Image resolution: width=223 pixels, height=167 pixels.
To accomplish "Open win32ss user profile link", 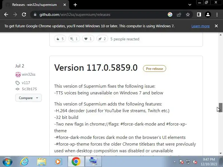I will click(x=29, y=74).
